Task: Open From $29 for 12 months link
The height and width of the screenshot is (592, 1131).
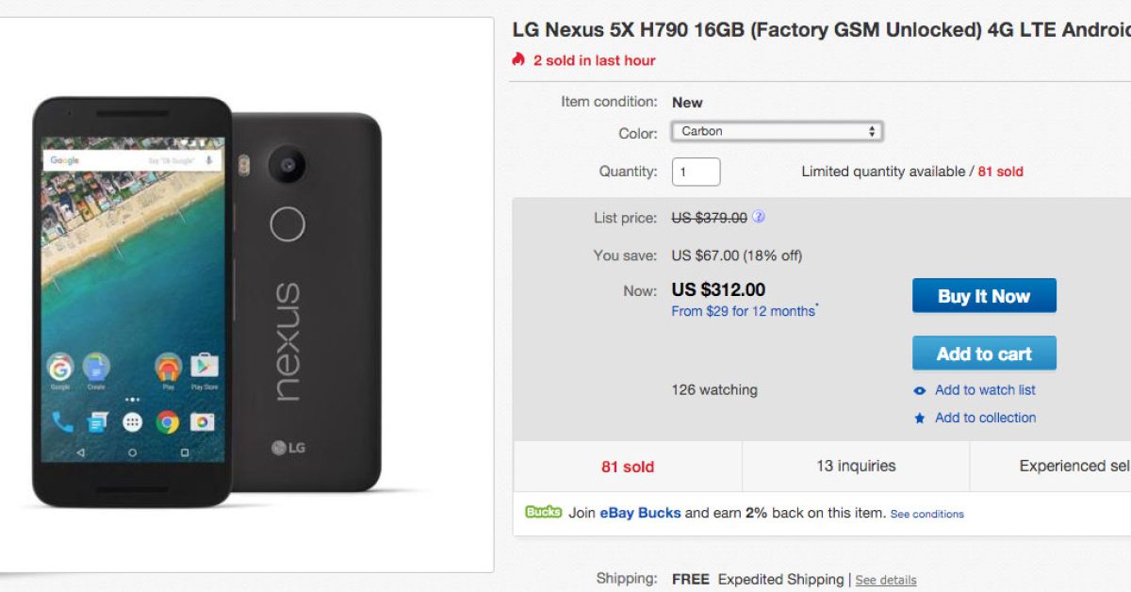Action: 744,311
